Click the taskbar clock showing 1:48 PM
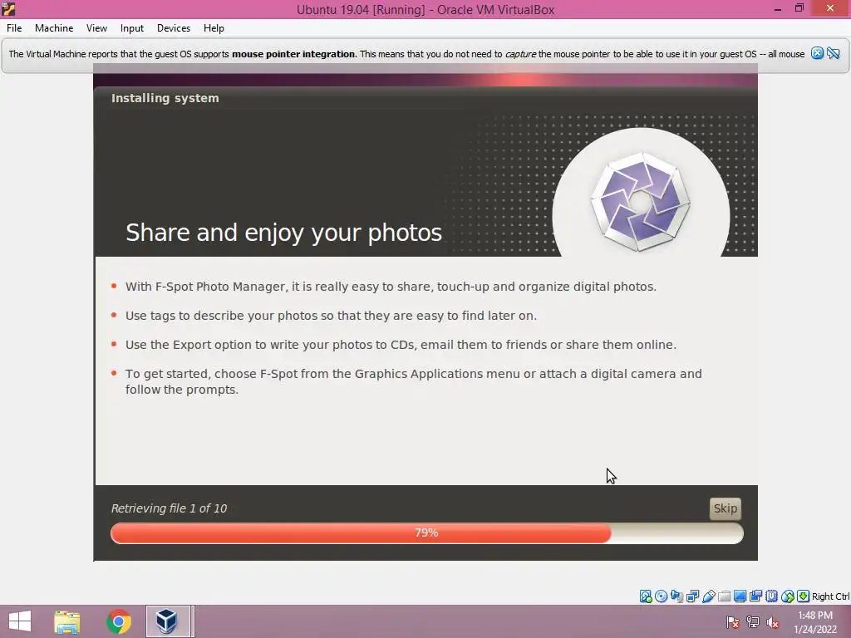The width and height of the screenshot is (851, 638). click(x=815, y=622)
